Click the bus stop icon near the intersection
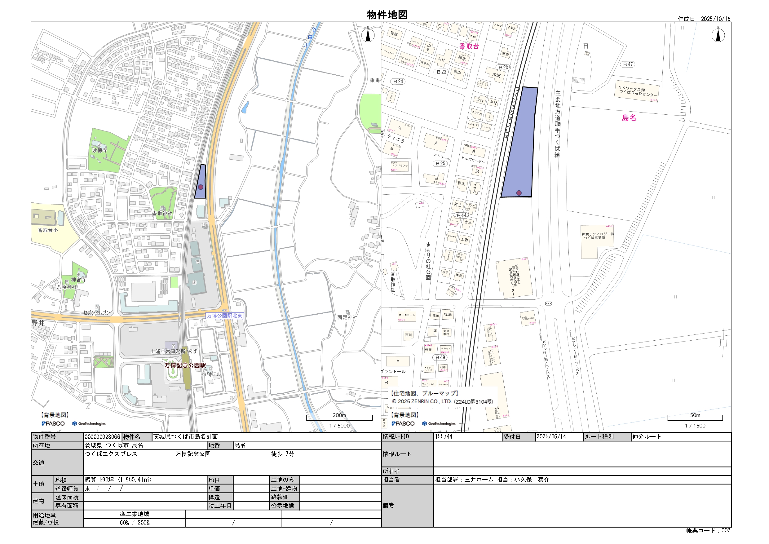Screen dimensions: 769x544 click(549, 303)
